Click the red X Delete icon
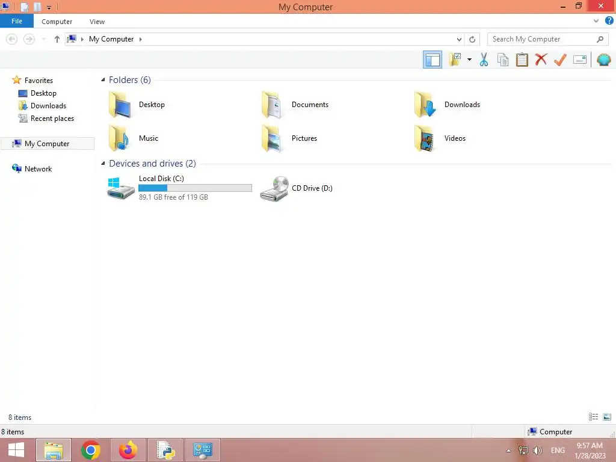Viewport: 616px width, 462px height. [541, 60]
